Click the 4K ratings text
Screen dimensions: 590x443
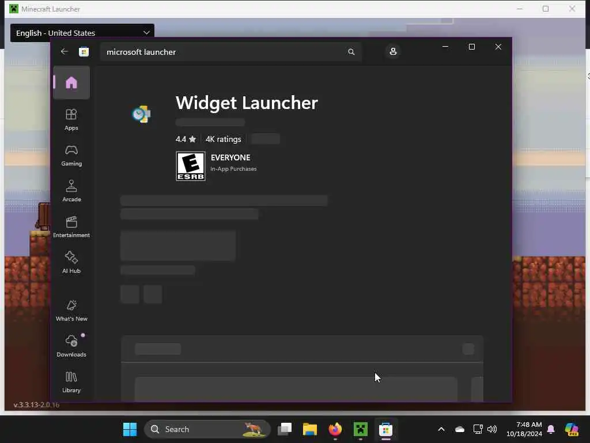coord(223,139)
